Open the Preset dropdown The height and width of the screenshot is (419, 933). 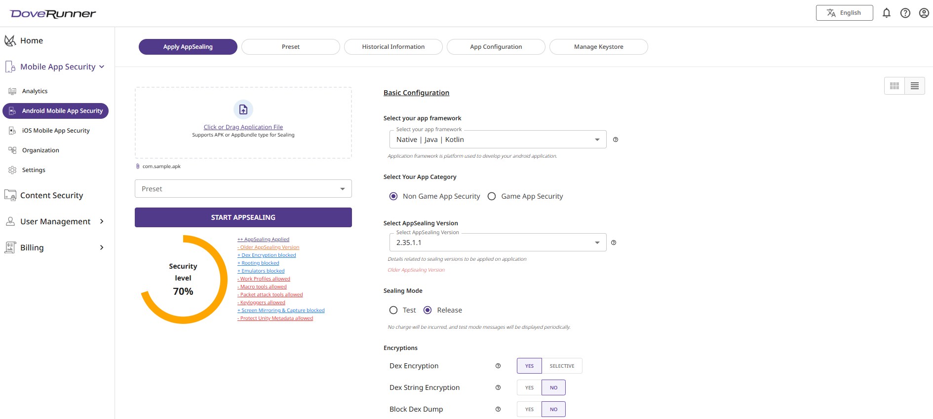click(243, 189)
